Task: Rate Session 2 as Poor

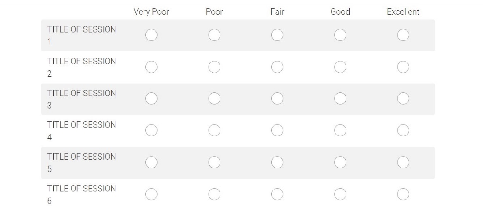Action: click(214, 67)
